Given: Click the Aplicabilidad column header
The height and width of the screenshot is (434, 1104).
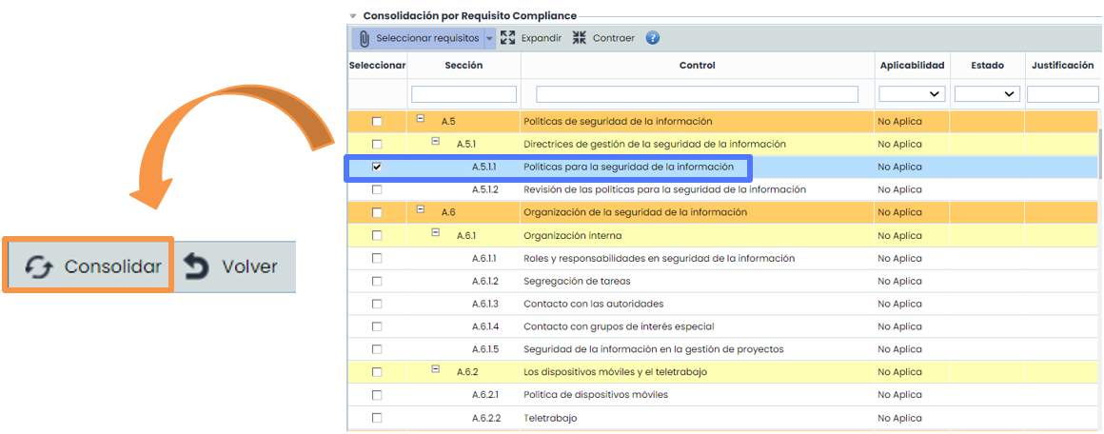Looking at the screenshot, I should point(912,66).
